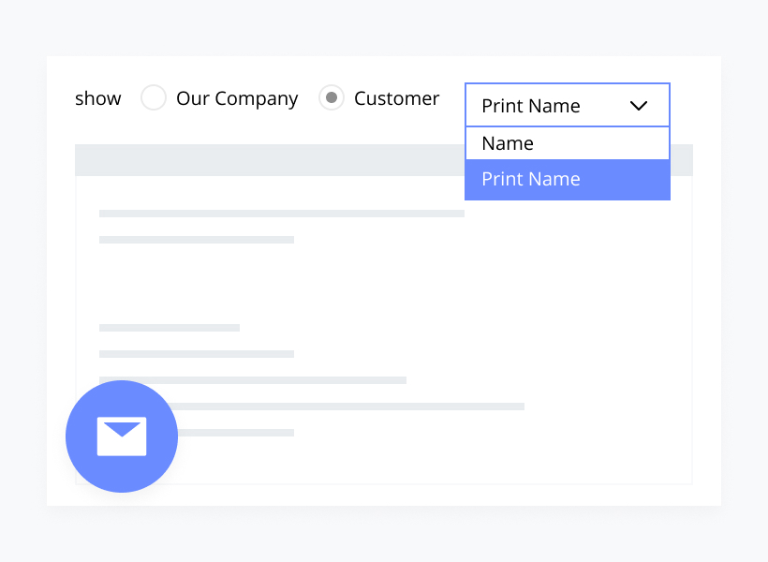This screenshot has width=768, height=562.
Task: Open the Print Name combo box field
Action: [553, 106]
